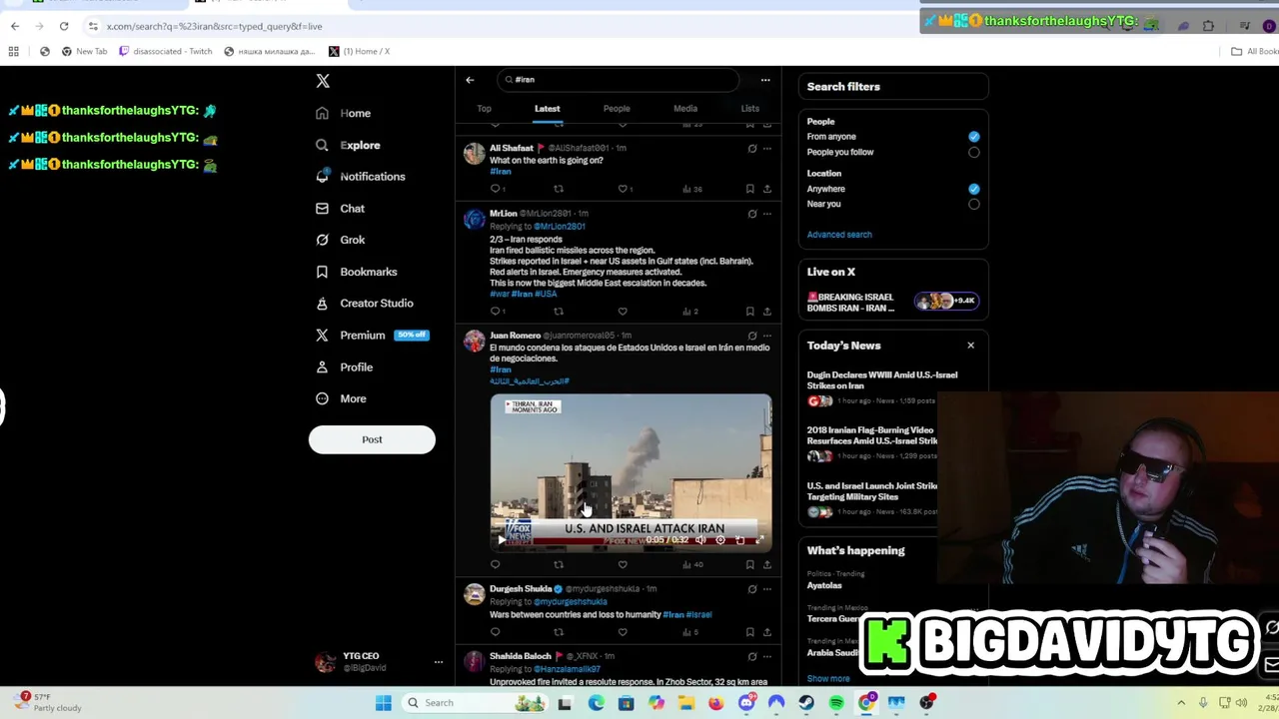1279x719 pixels.
Task: Like Durgesh Shukla's post
Action: 623,631
